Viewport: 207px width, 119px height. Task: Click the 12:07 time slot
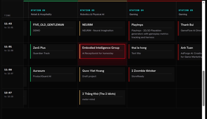pyautogui.click(x=8, y=93)
